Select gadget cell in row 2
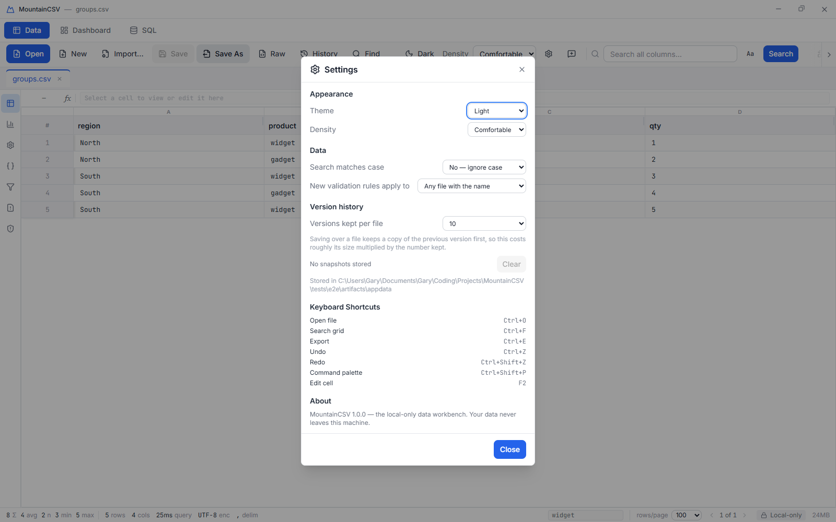Image resolution: width=836 pixels, height=522 pixels. click(x=283, y=160)
